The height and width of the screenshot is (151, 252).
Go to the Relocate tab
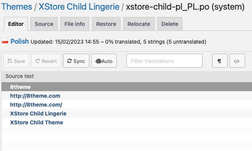(139, 24)
